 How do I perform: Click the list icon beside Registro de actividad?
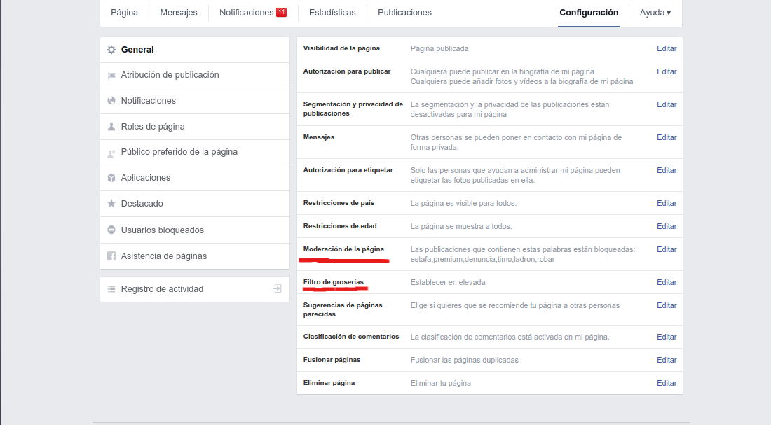point(111,289)
